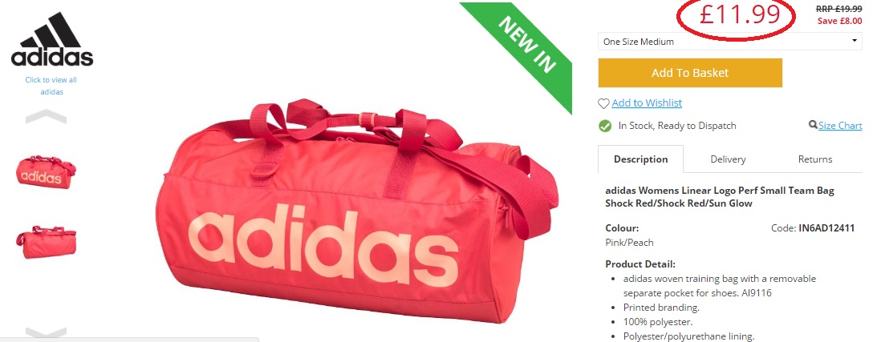Click the adidas brand logo

coord(52,39)
